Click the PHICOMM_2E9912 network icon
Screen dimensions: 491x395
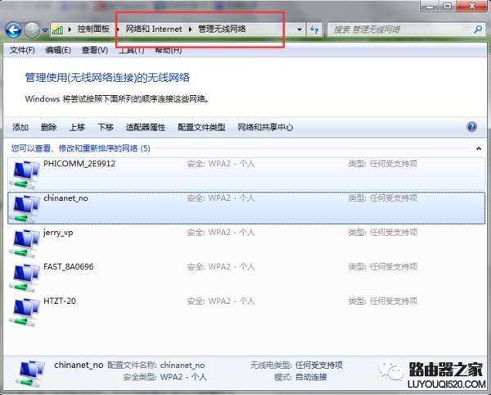[x=25, y=175]
